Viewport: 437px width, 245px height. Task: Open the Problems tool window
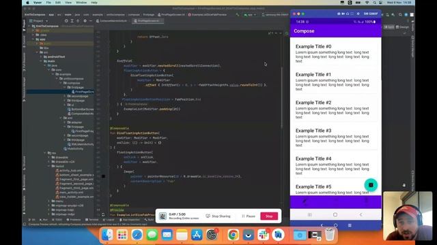74,220
